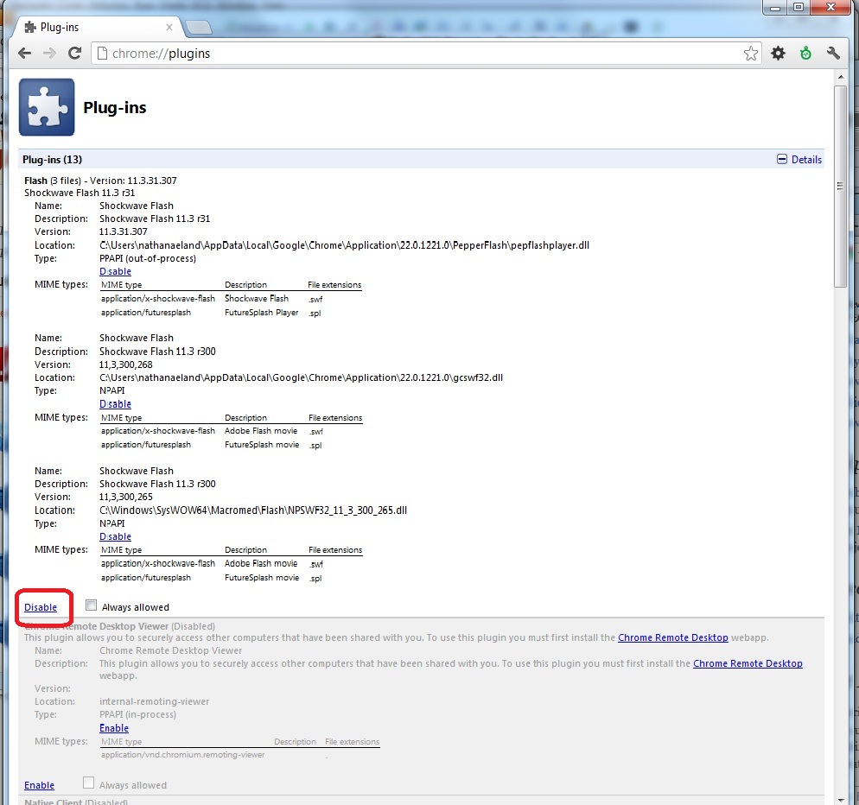Click version value "11,3,300,265"
Screen dimensions: 859x805
click(x=126, y=498)
